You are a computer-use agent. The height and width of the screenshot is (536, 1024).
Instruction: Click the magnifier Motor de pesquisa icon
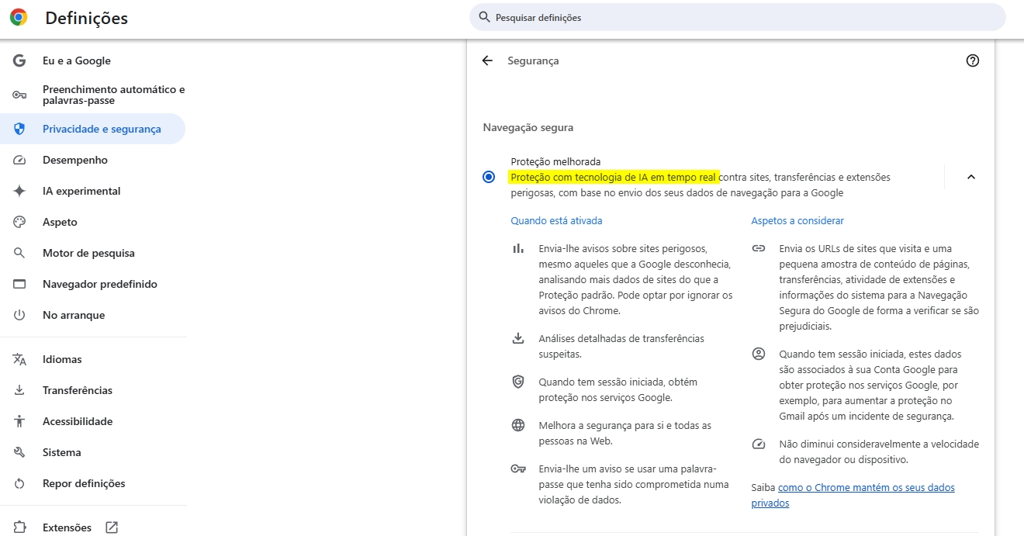(x=19, y=253)
